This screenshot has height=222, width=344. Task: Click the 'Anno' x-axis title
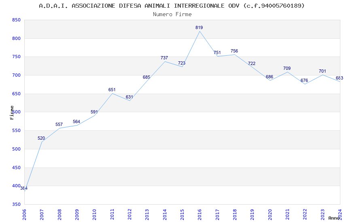[x=334, y=218]
